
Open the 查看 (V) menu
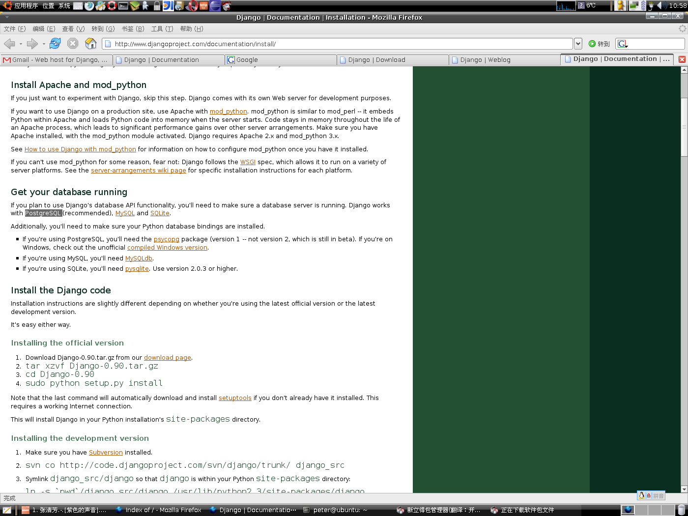click(x=73, y=29)
